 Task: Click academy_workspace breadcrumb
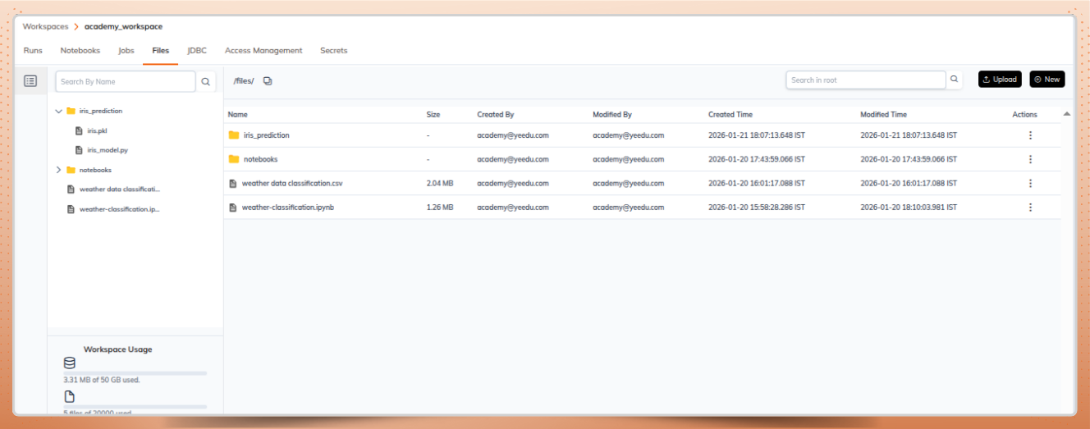coord(123,26)
